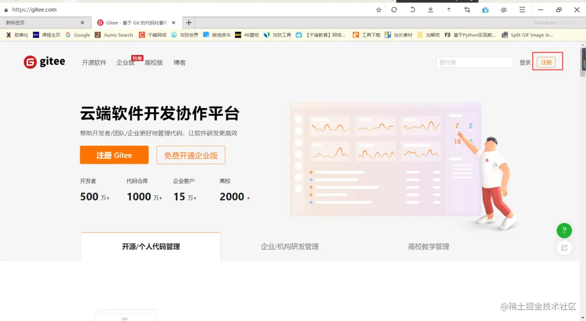The width and height of the screenshot is (586, 321).
Task: Click the 云端软件开发协作平台 heading
Action: click(x=160, y=114)
